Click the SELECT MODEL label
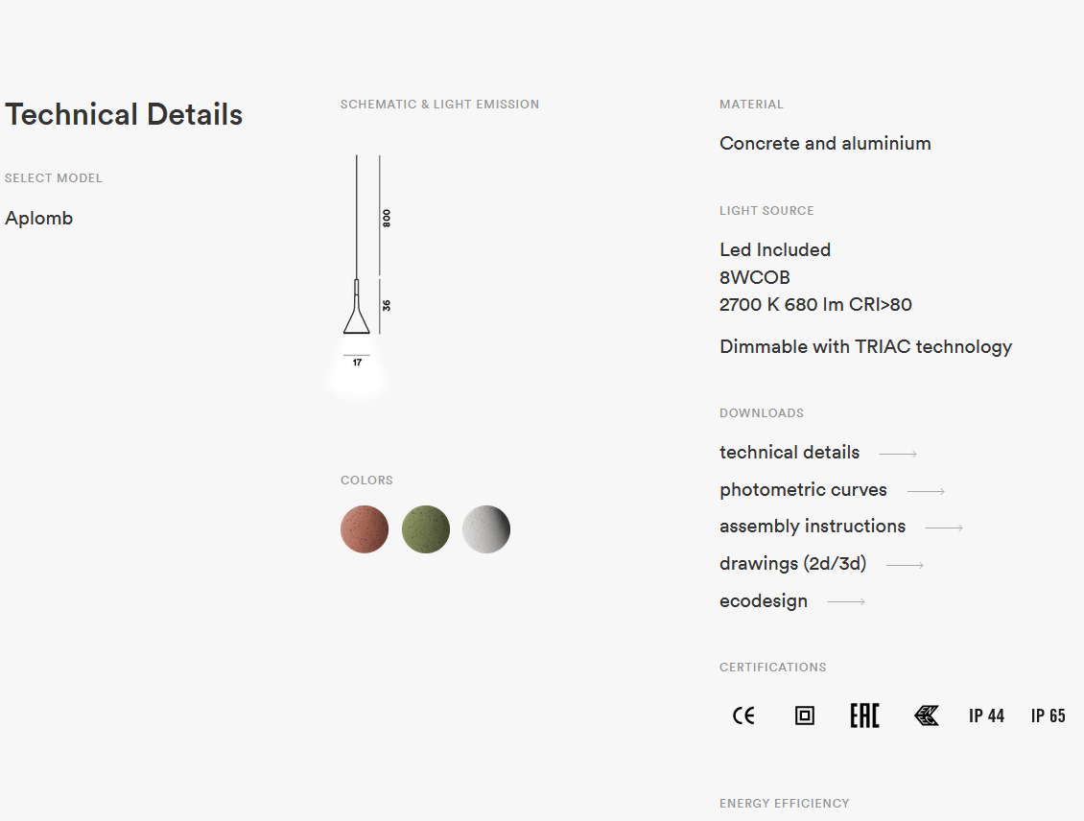The height and width of the screenshot is (821, 1084). pos(53,178)
